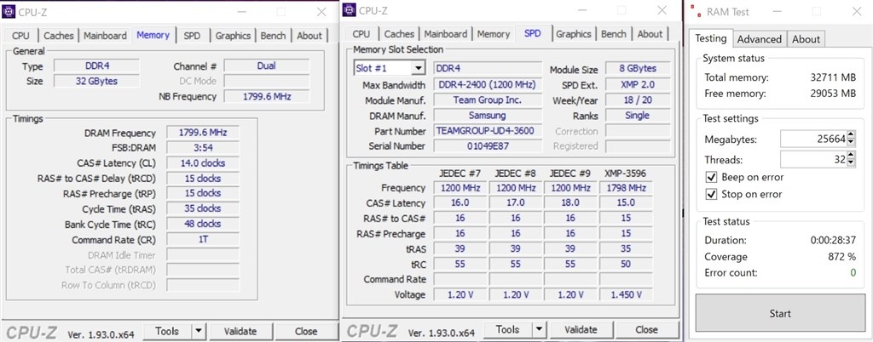Viewport: 873px width, 342px height.
Task: Decrease the Threads value with down arrow
Action: 850,163
